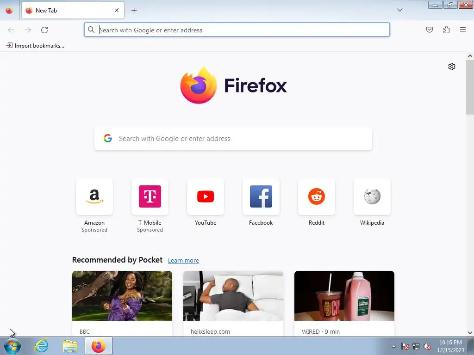Close the New Tab tab
Viewport: 474px width, 355px height.
117,10
